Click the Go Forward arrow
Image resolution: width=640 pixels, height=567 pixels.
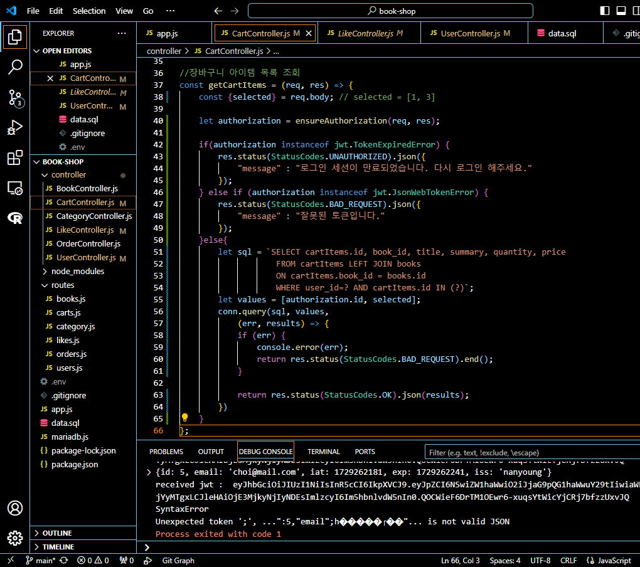point(235,11)
